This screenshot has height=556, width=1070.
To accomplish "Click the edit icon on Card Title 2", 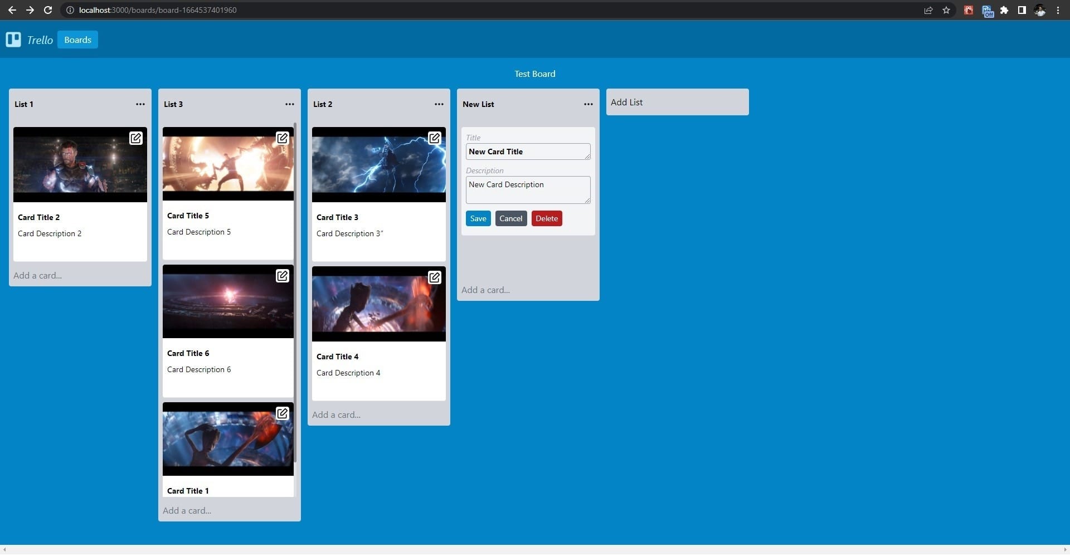I will pos(135,138).
